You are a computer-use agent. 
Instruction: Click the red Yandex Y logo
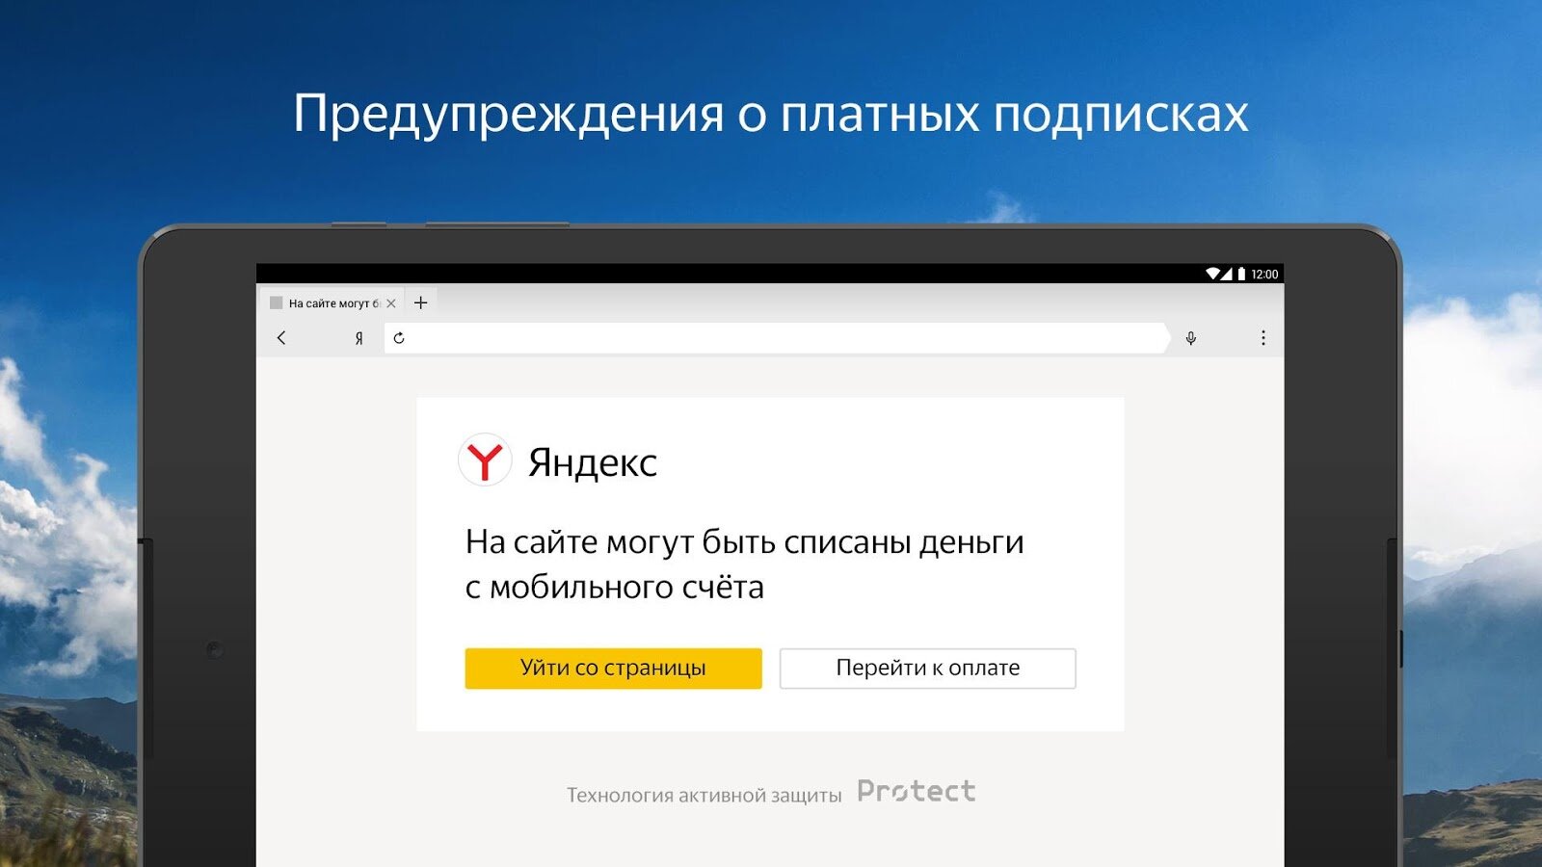[x=485, y=460]
